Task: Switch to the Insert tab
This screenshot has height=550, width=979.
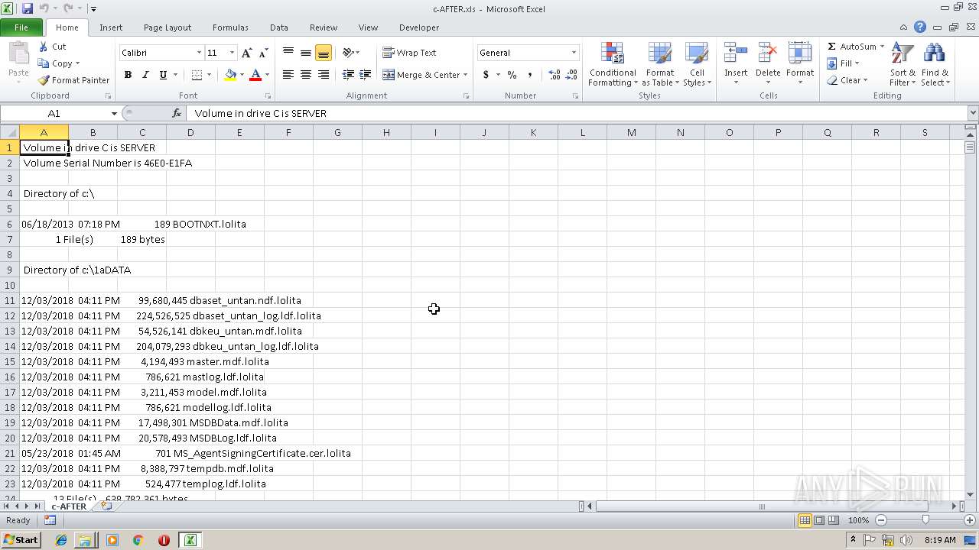Action: pyautogui.click(x=111, y=27)
